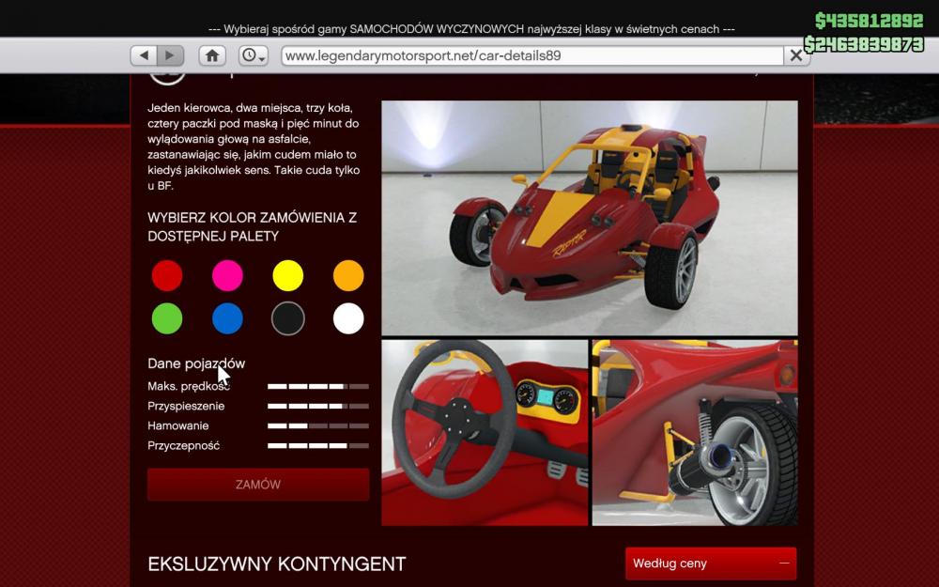Click the Hamowanie label
The width and height of the screenshot is (939, 587).
177,425
